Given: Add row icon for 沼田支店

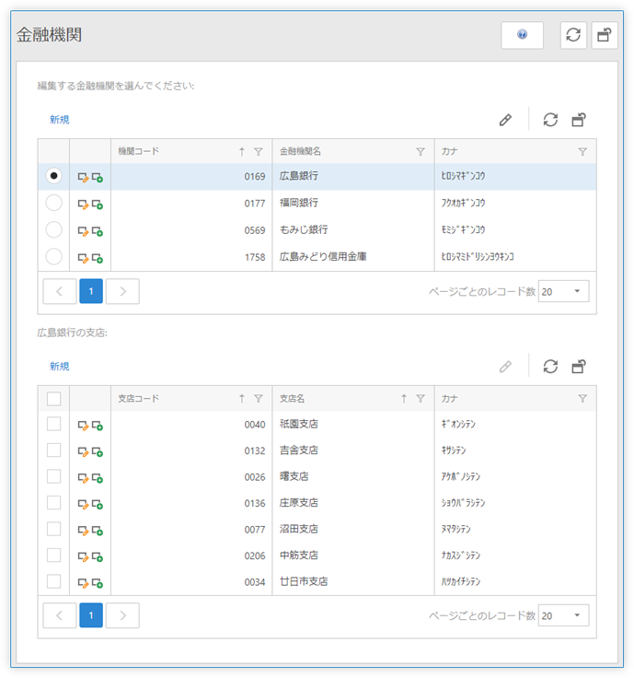Looking at the screenshot, I should tap(98, 531).
